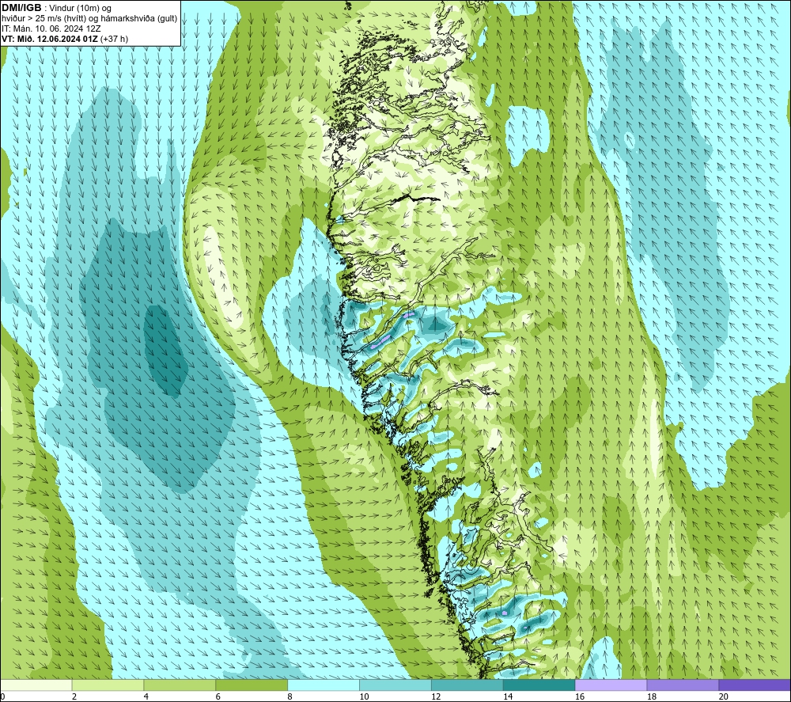This screenshot has width=791, height=702.
Task: Click the legend value '14'
Action: (508, 696)
